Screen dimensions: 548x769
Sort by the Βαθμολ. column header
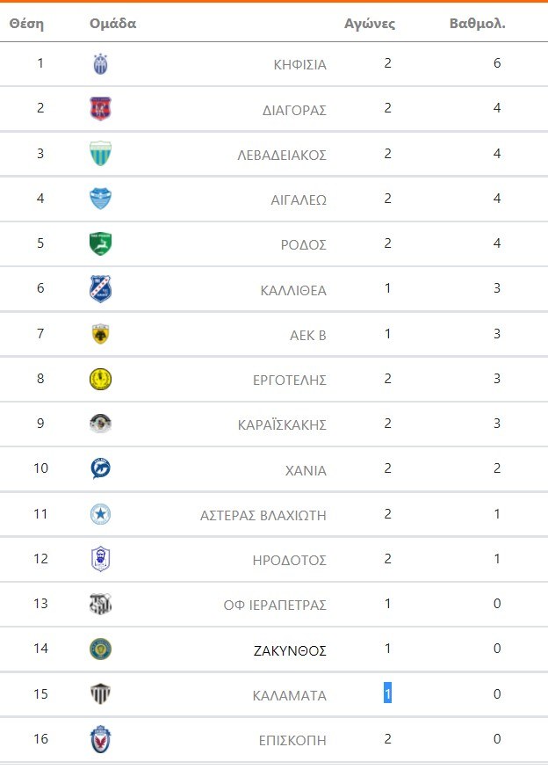[477, 24]
